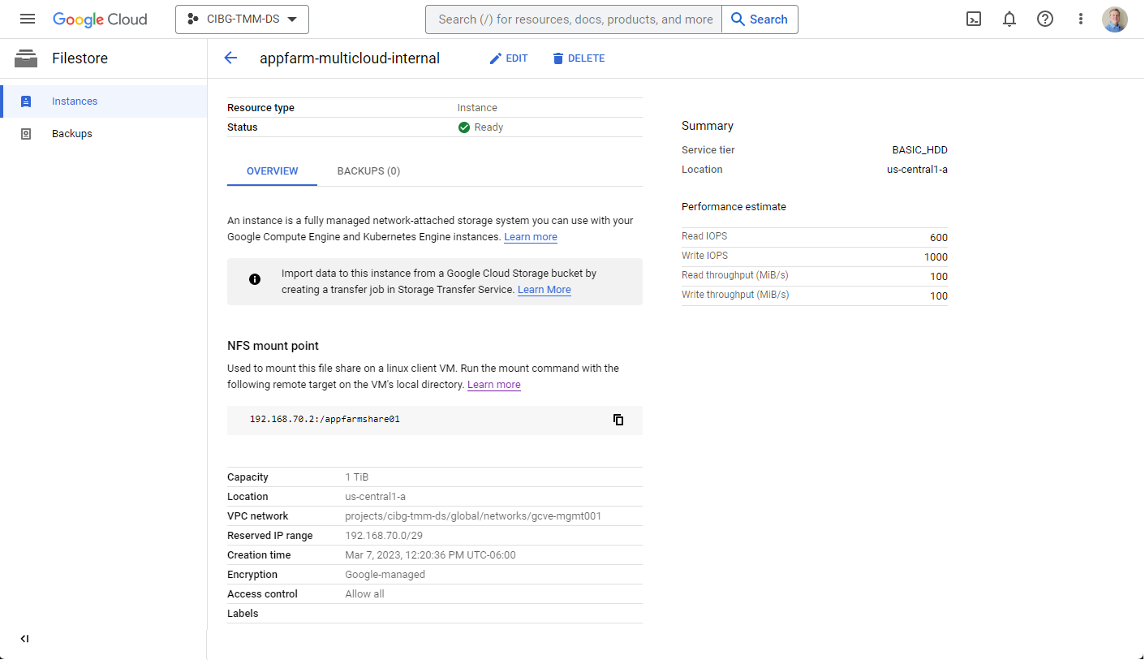Click the Encryption value Google-managed
This screenshot has width=1145, height=660.
pyautogui.click(x=385, y=575)
